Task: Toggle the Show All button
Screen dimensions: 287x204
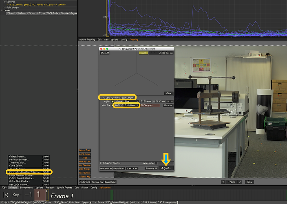Action: tap(105, 53)
